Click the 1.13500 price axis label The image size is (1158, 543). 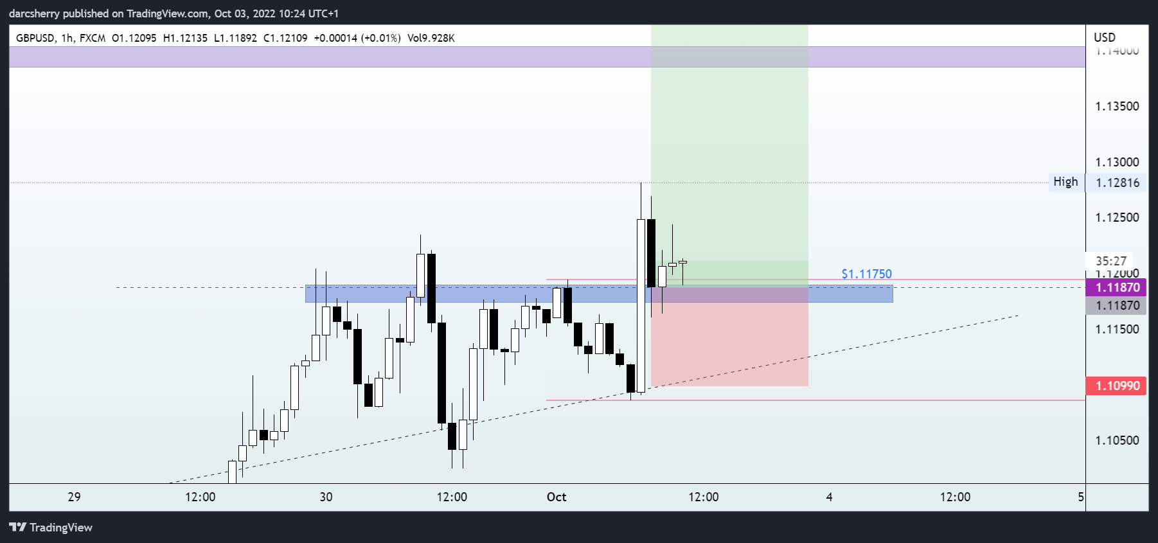click(1117, 106)
